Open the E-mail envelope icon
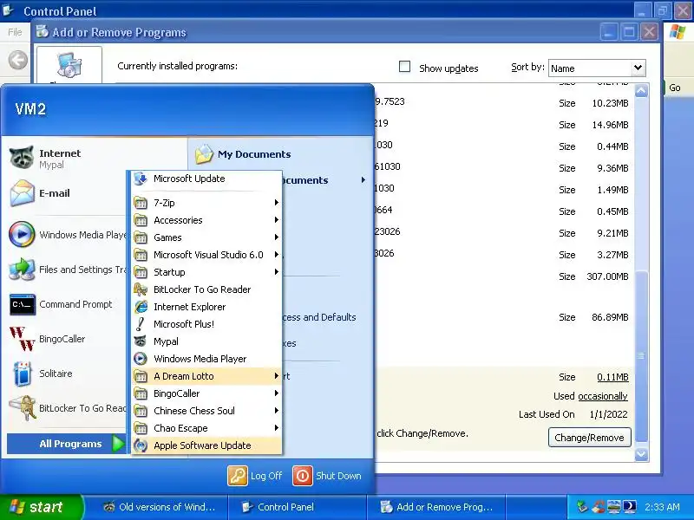This screenshot has width=694, height=520. point(23,193)
